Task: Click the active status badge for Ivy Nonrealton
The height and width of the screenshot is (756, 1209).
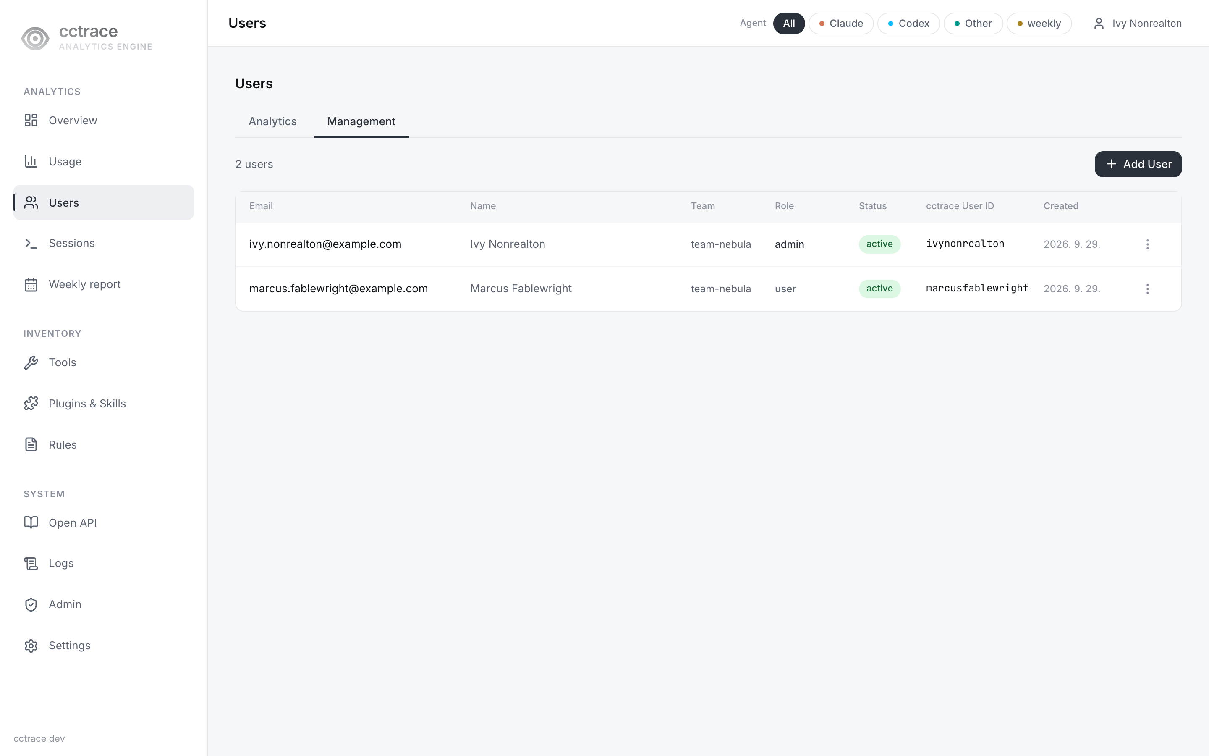Action: click(879, 244)
